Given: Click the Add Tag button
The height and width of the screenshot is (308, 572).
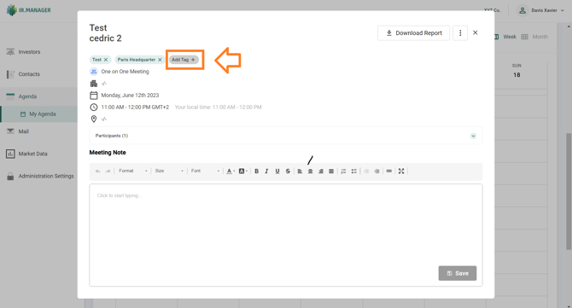Looking at the screenshot, I should (x=184, y=60).
